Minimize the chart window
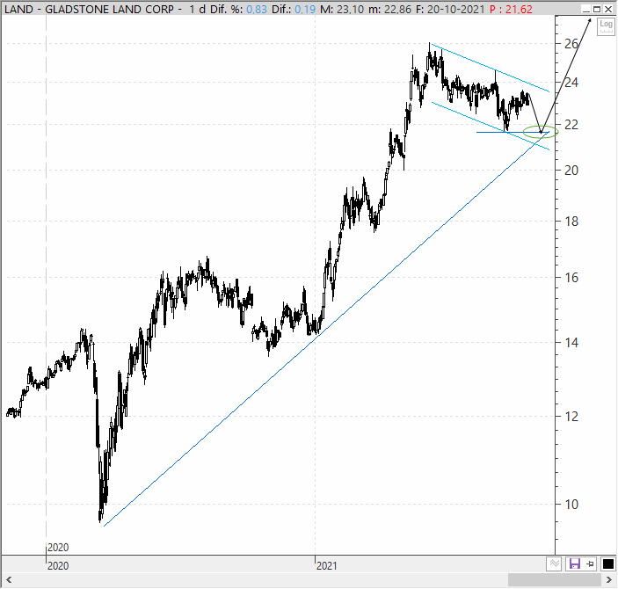Viewport: 618px width, 589px height. click(x=586, y=9)
